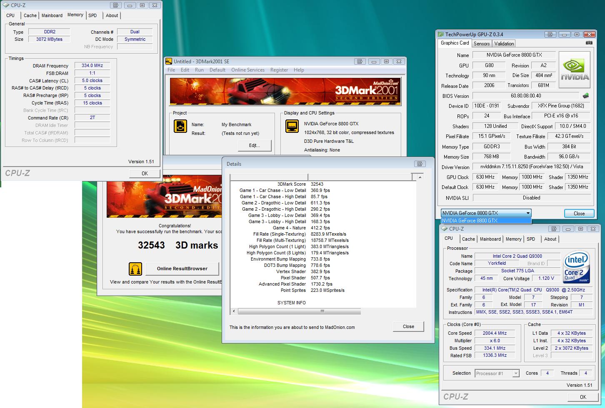Image resolution: width=605 pixels, height=408 pixels.
Task: Open the Default menu in 3DMark2001
Action: 217,70
